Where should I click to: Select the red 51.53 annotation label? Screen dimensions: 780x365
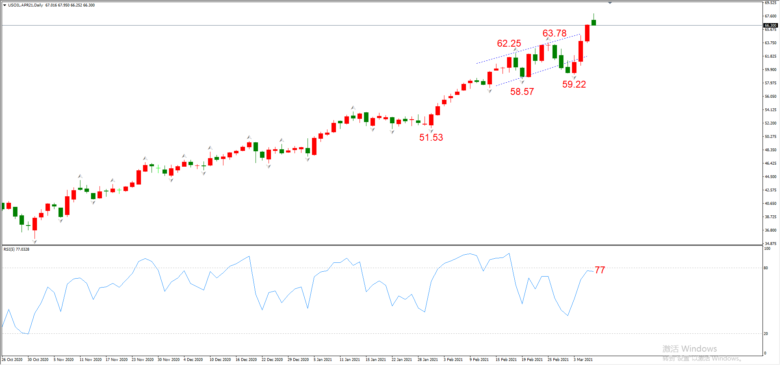(x=431, y=137)
